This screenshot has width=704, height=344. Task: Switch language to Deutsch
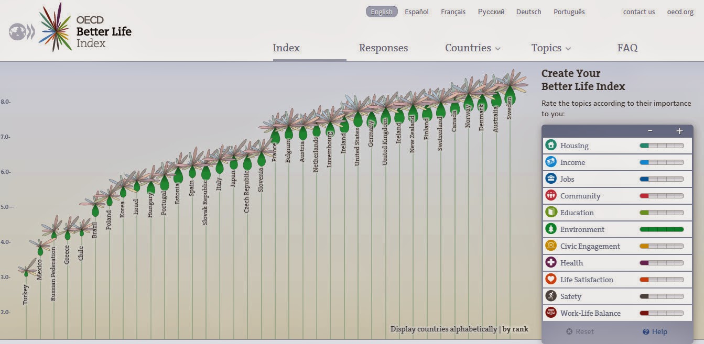(x=529, y=12)
